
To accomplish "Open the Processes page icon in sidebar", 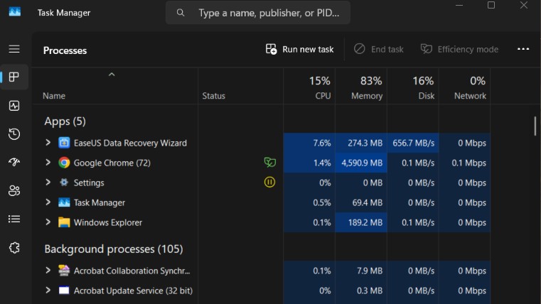I will pos(14,77).
